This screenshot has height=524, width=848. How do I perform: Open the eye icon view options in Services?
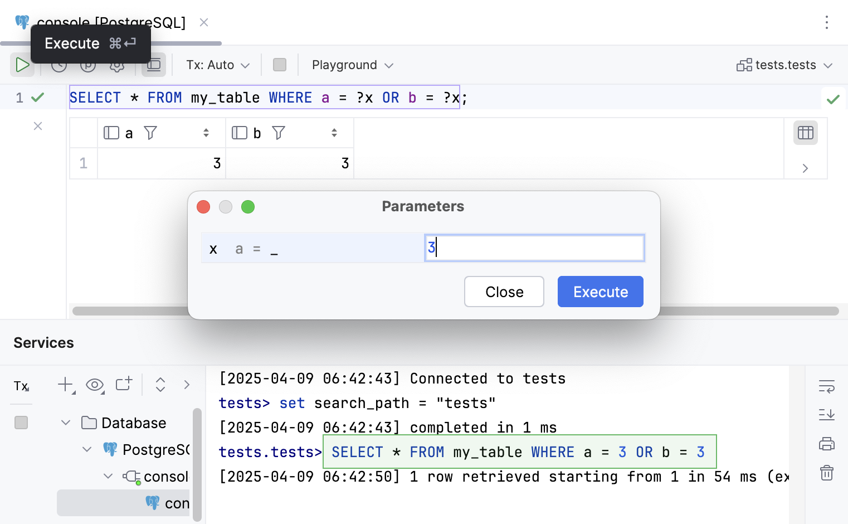(95, 385)
